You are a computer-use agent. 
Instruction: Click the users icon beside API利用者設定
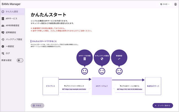click(3, 26)
